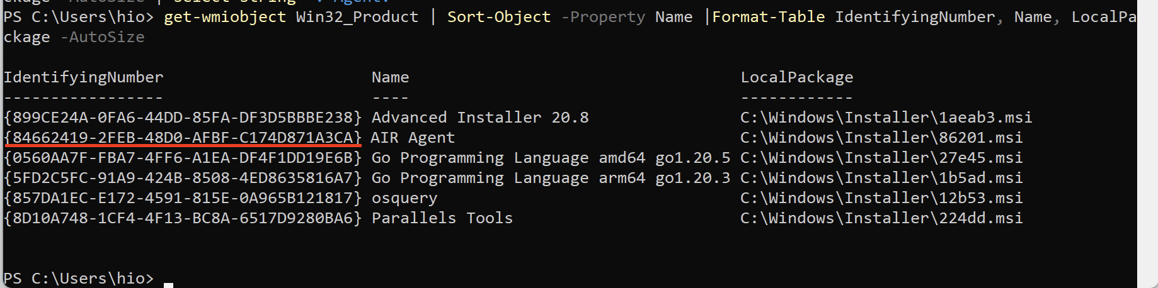Screen dimensions: 1158x288
Task: Click the IdentifyingNumber column header
Action: [x=83, y=77]
